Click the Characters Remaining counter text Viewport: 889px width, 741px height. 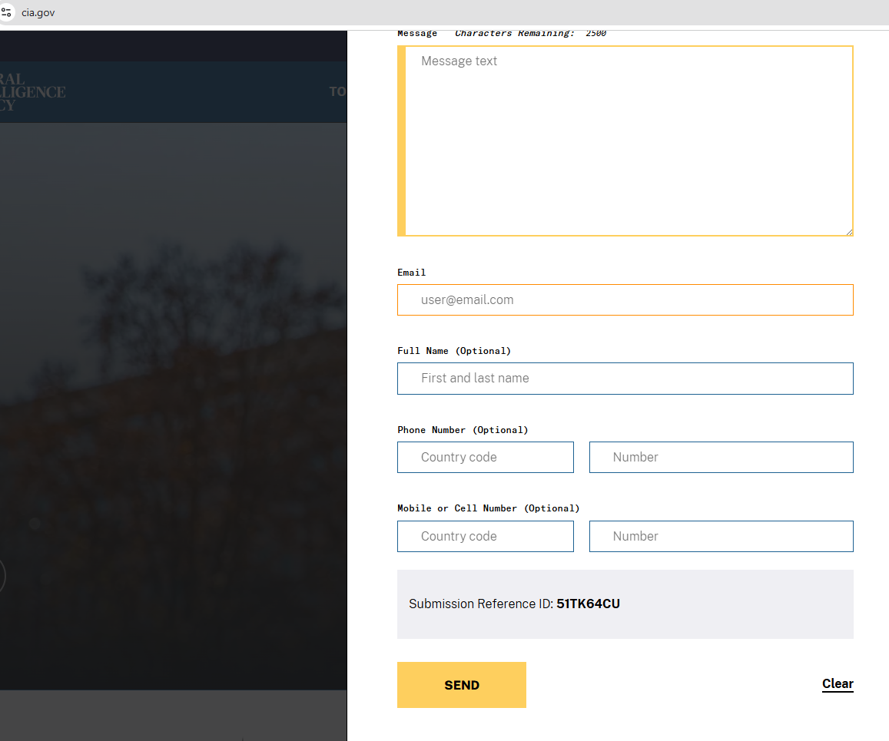[x=531, y=34]
